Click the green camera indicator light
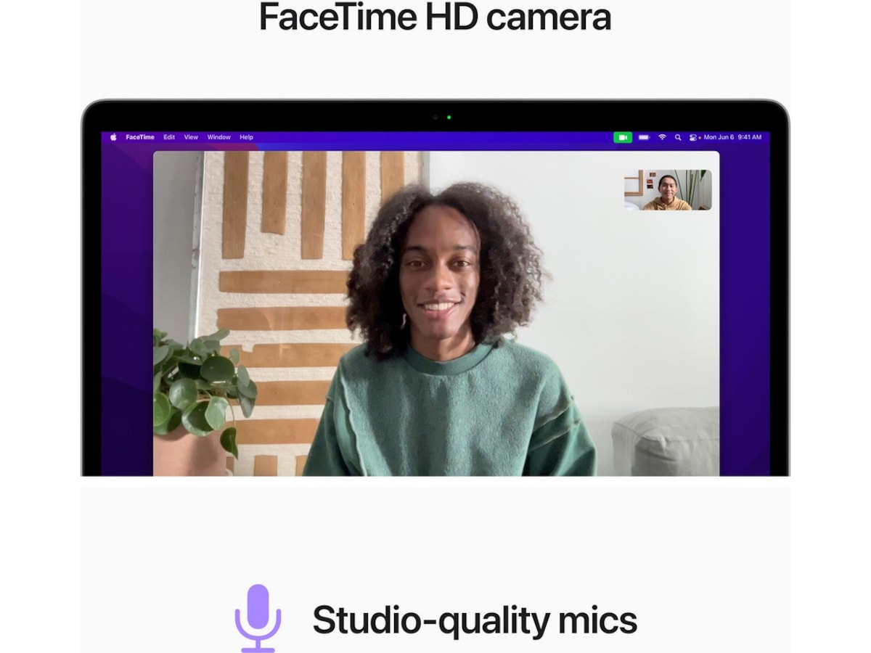Screen dimensions: 871x653 [449, 117]
